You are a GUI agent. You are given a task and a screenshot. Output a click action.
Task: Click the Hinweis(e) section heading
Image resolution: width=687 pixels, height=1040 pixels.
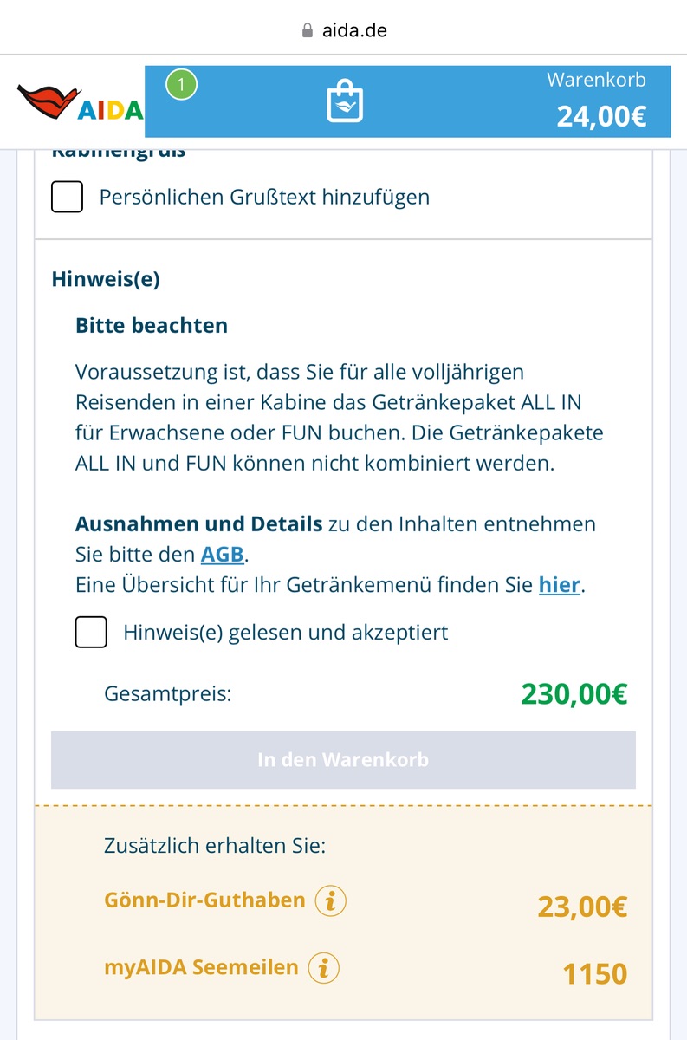coord(106,279)
